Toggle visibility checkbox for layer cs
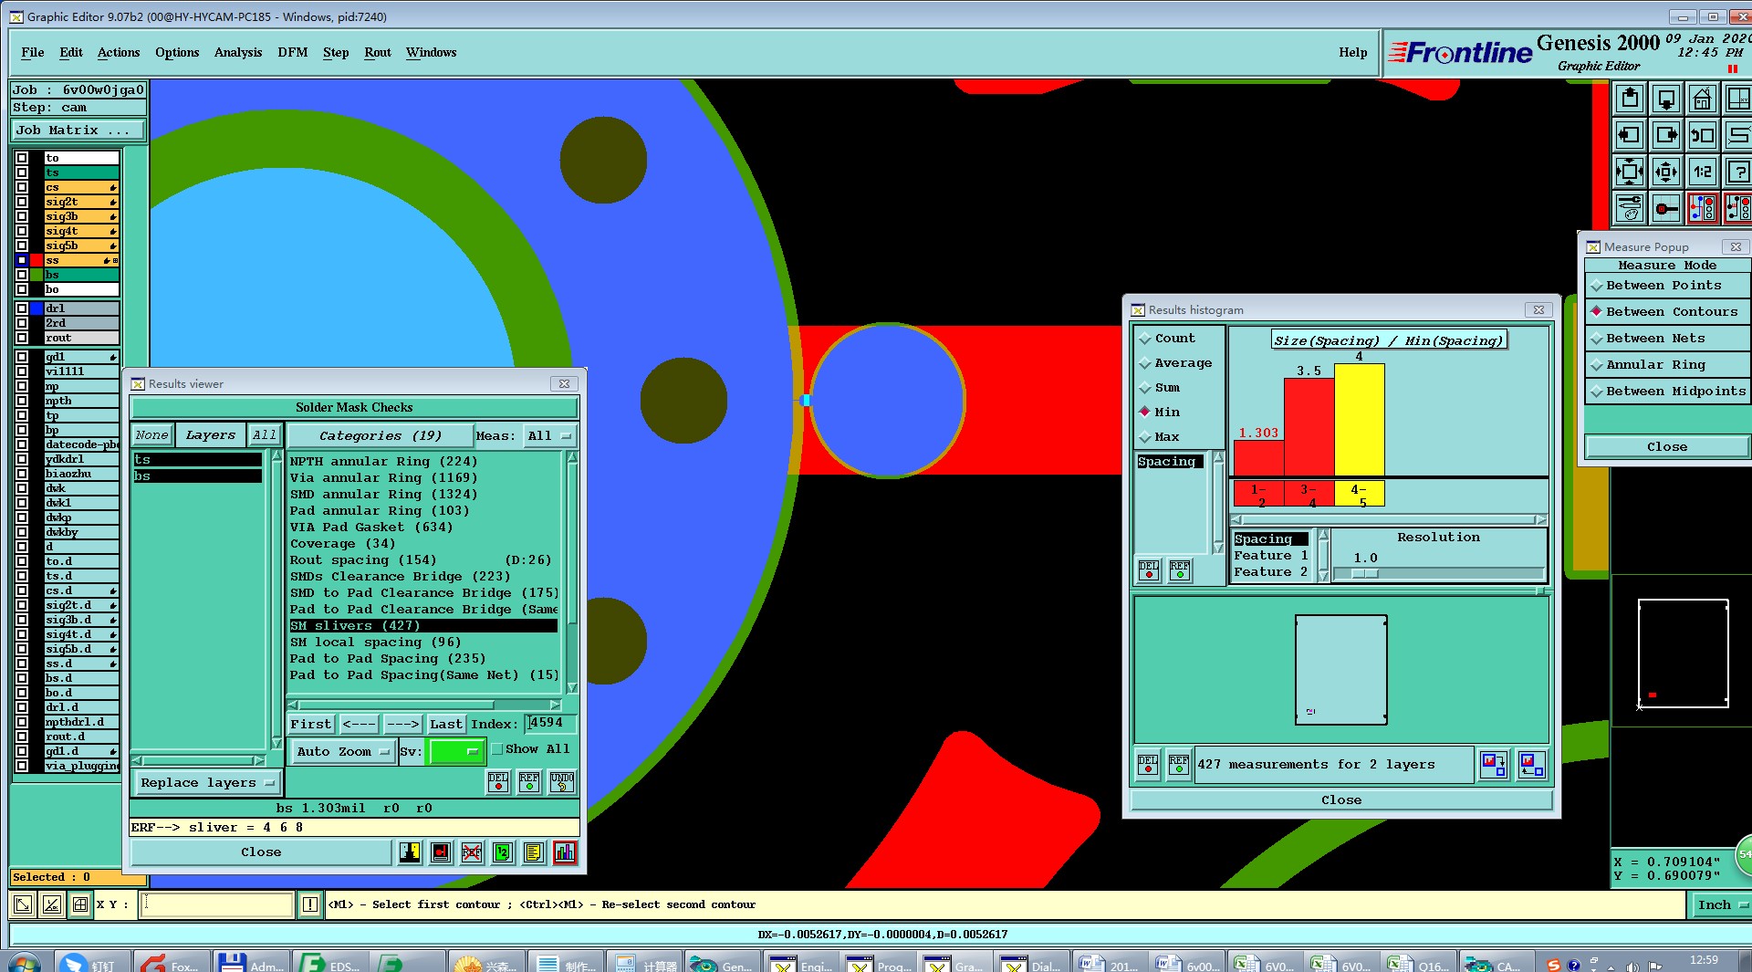Viewport: 1752px width, 972px height. pos(22,187)
